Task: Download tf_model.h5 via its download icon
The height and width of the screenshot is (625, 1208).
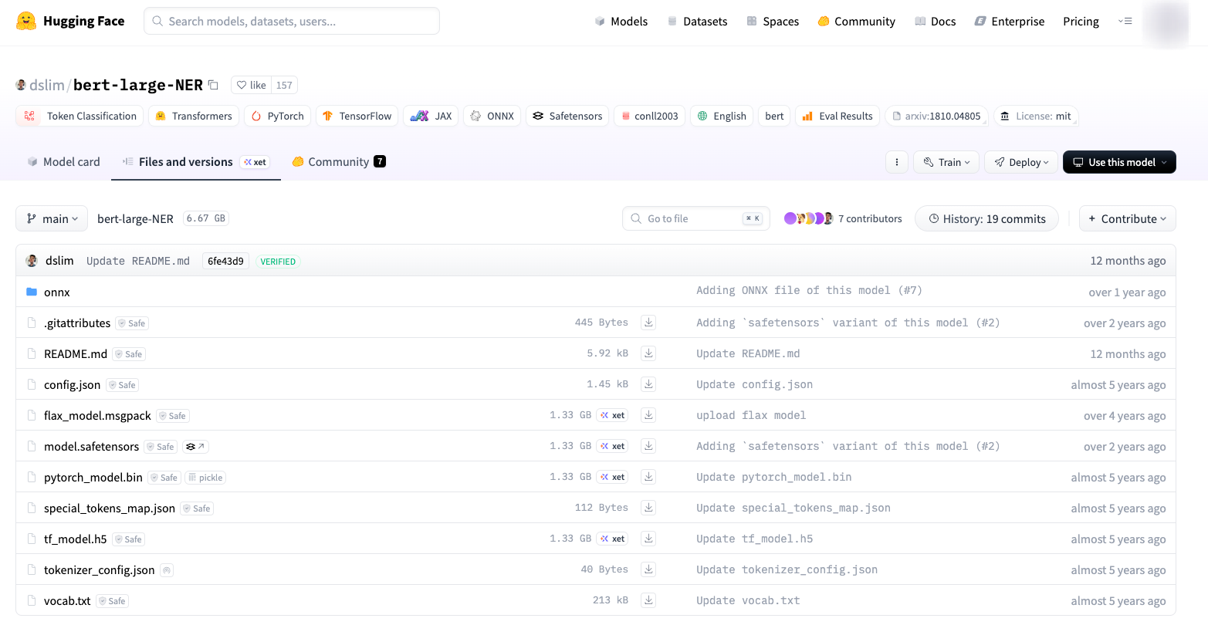Action: [x=649, y=539]
